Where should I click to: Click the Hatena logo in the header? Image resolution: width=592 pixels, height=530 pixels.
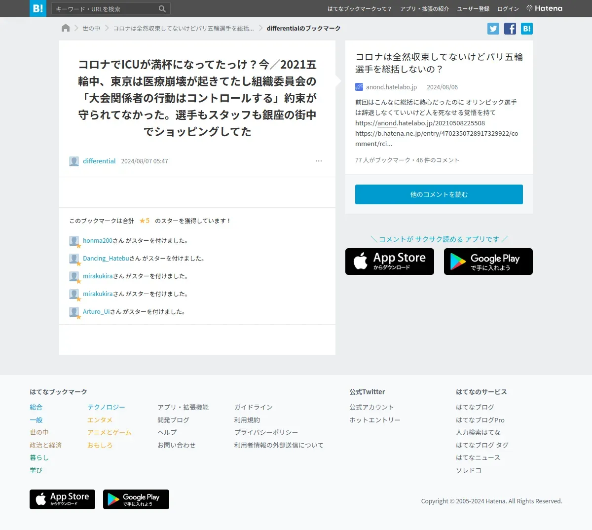tap(545, 8)
